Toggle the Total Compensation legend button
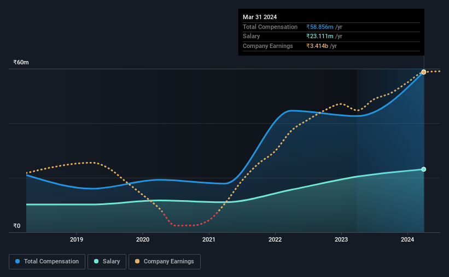The height and width of the screenshot is (277, 449). 47,262
